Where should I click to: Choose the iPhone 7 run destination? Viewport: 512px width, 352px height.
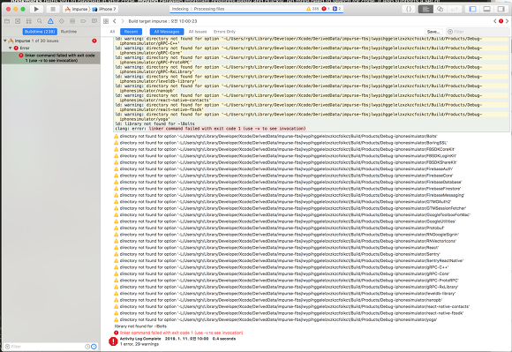click(104, 9)
